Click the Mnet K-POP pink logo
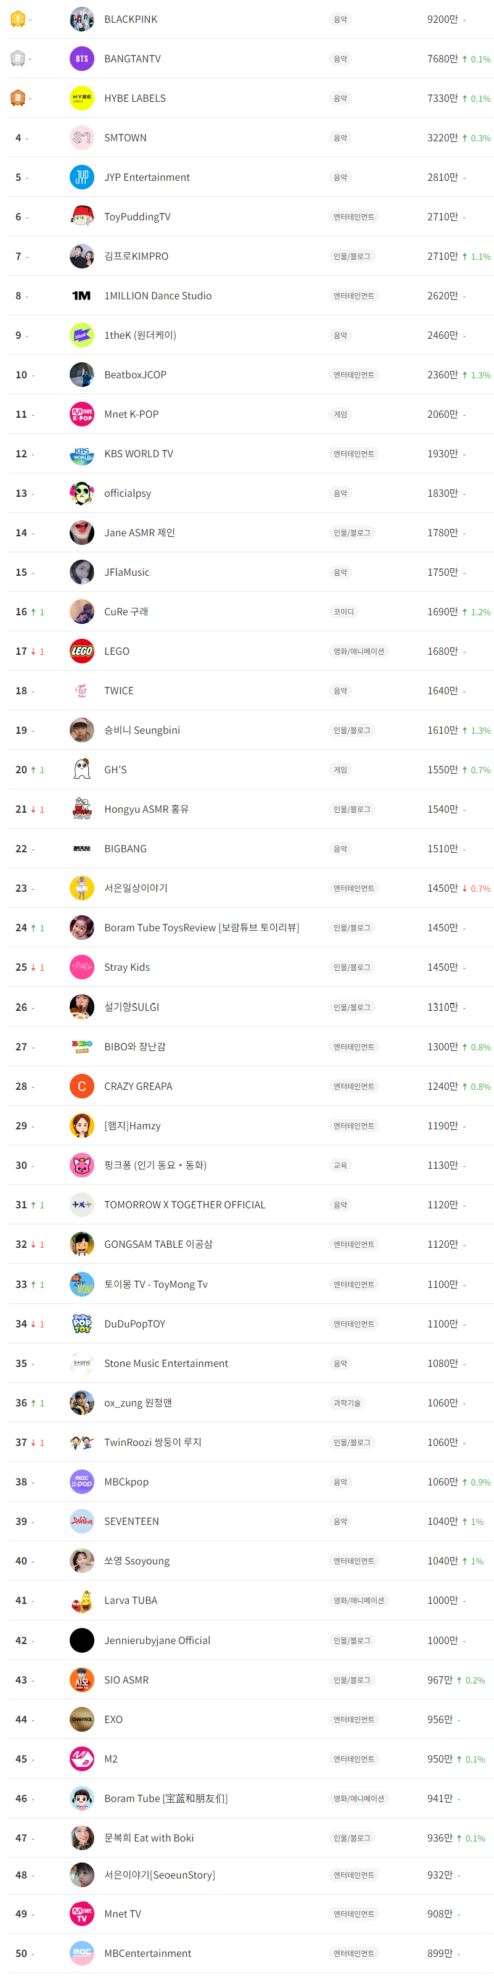 coord(81,415)
